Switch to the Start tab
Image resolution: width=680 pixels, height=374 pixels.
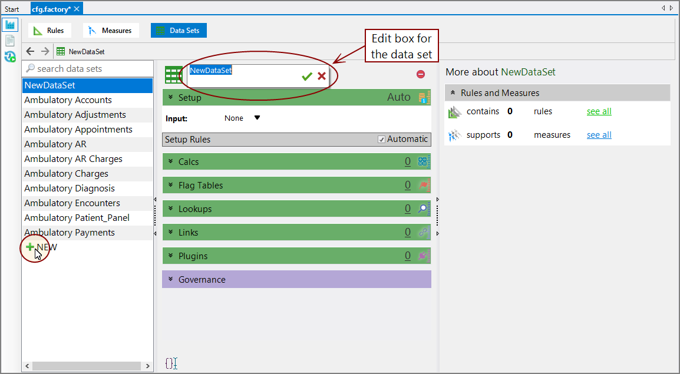tap(12, 8)
